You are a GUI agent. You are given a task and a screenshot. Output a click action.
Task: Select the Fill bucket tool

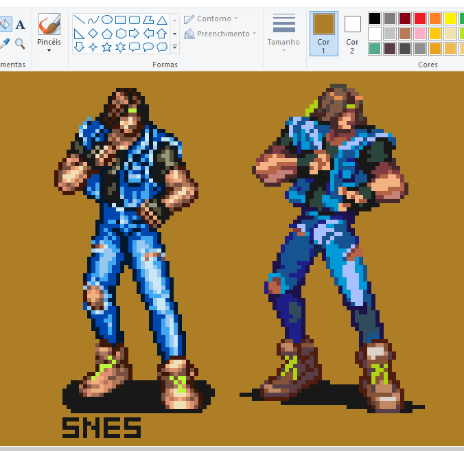point(5,24)
